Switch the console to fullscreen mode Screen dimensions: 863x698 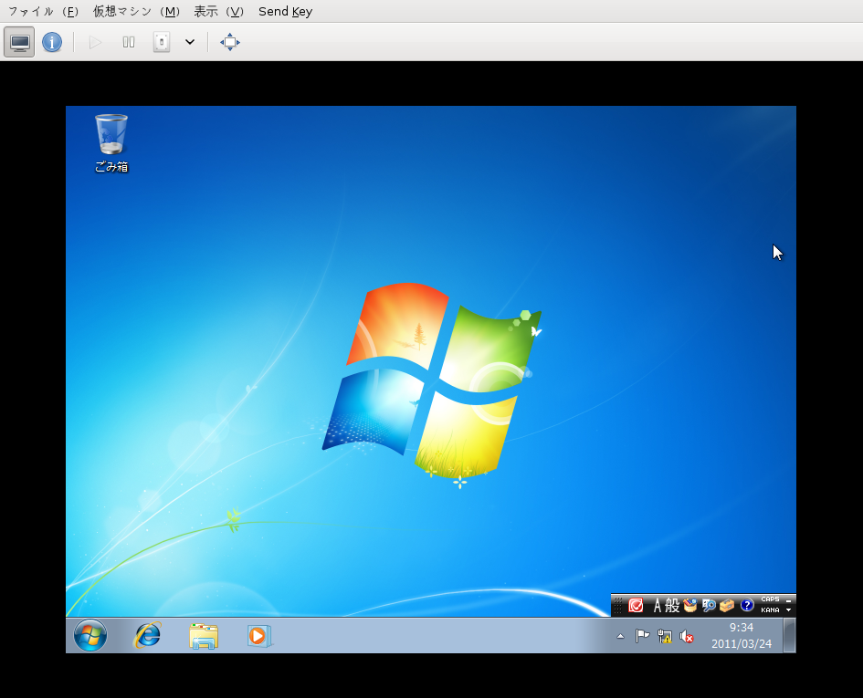coord(230,42)
